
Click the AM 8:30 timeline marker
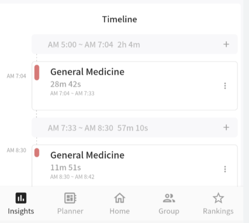tap(16, 150)
